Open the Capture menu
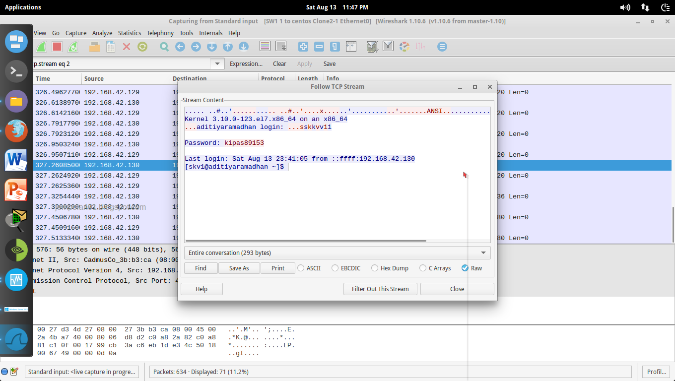 pyautogui.click(x=76, y=33)
